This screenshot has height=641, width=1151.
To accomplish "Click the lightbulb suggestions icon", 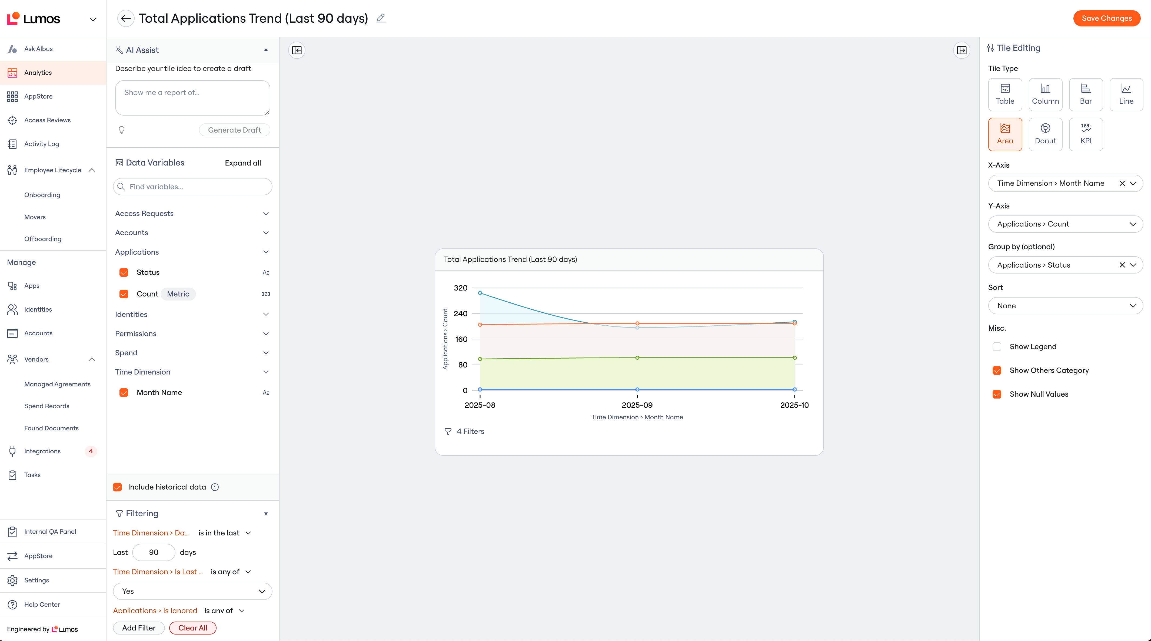I will [122, 130].
